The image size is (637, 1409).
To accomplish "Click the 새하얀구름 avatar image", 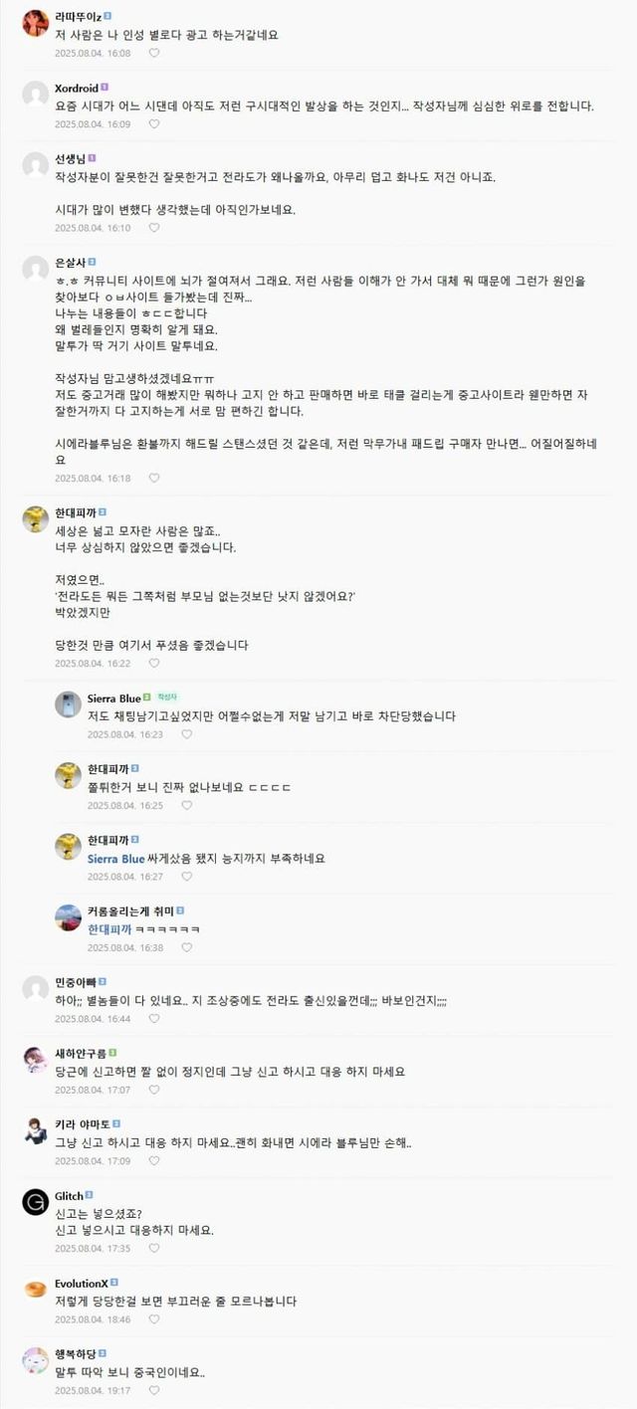I will 36,1060.
